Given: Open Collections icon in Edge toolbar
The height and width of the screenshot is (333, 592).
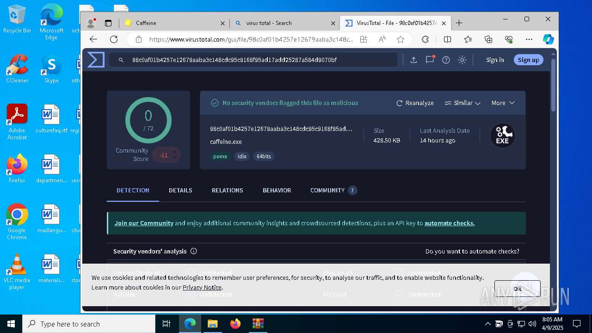Looking at the screenshot, I should click(488, 39).
